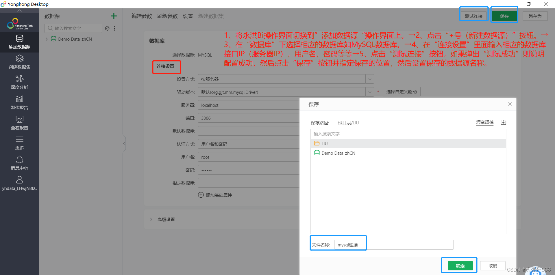This screenshot has width=555, height=275.
Task: Open the 深度分析 sidebar section
Action: pos(19,83)
